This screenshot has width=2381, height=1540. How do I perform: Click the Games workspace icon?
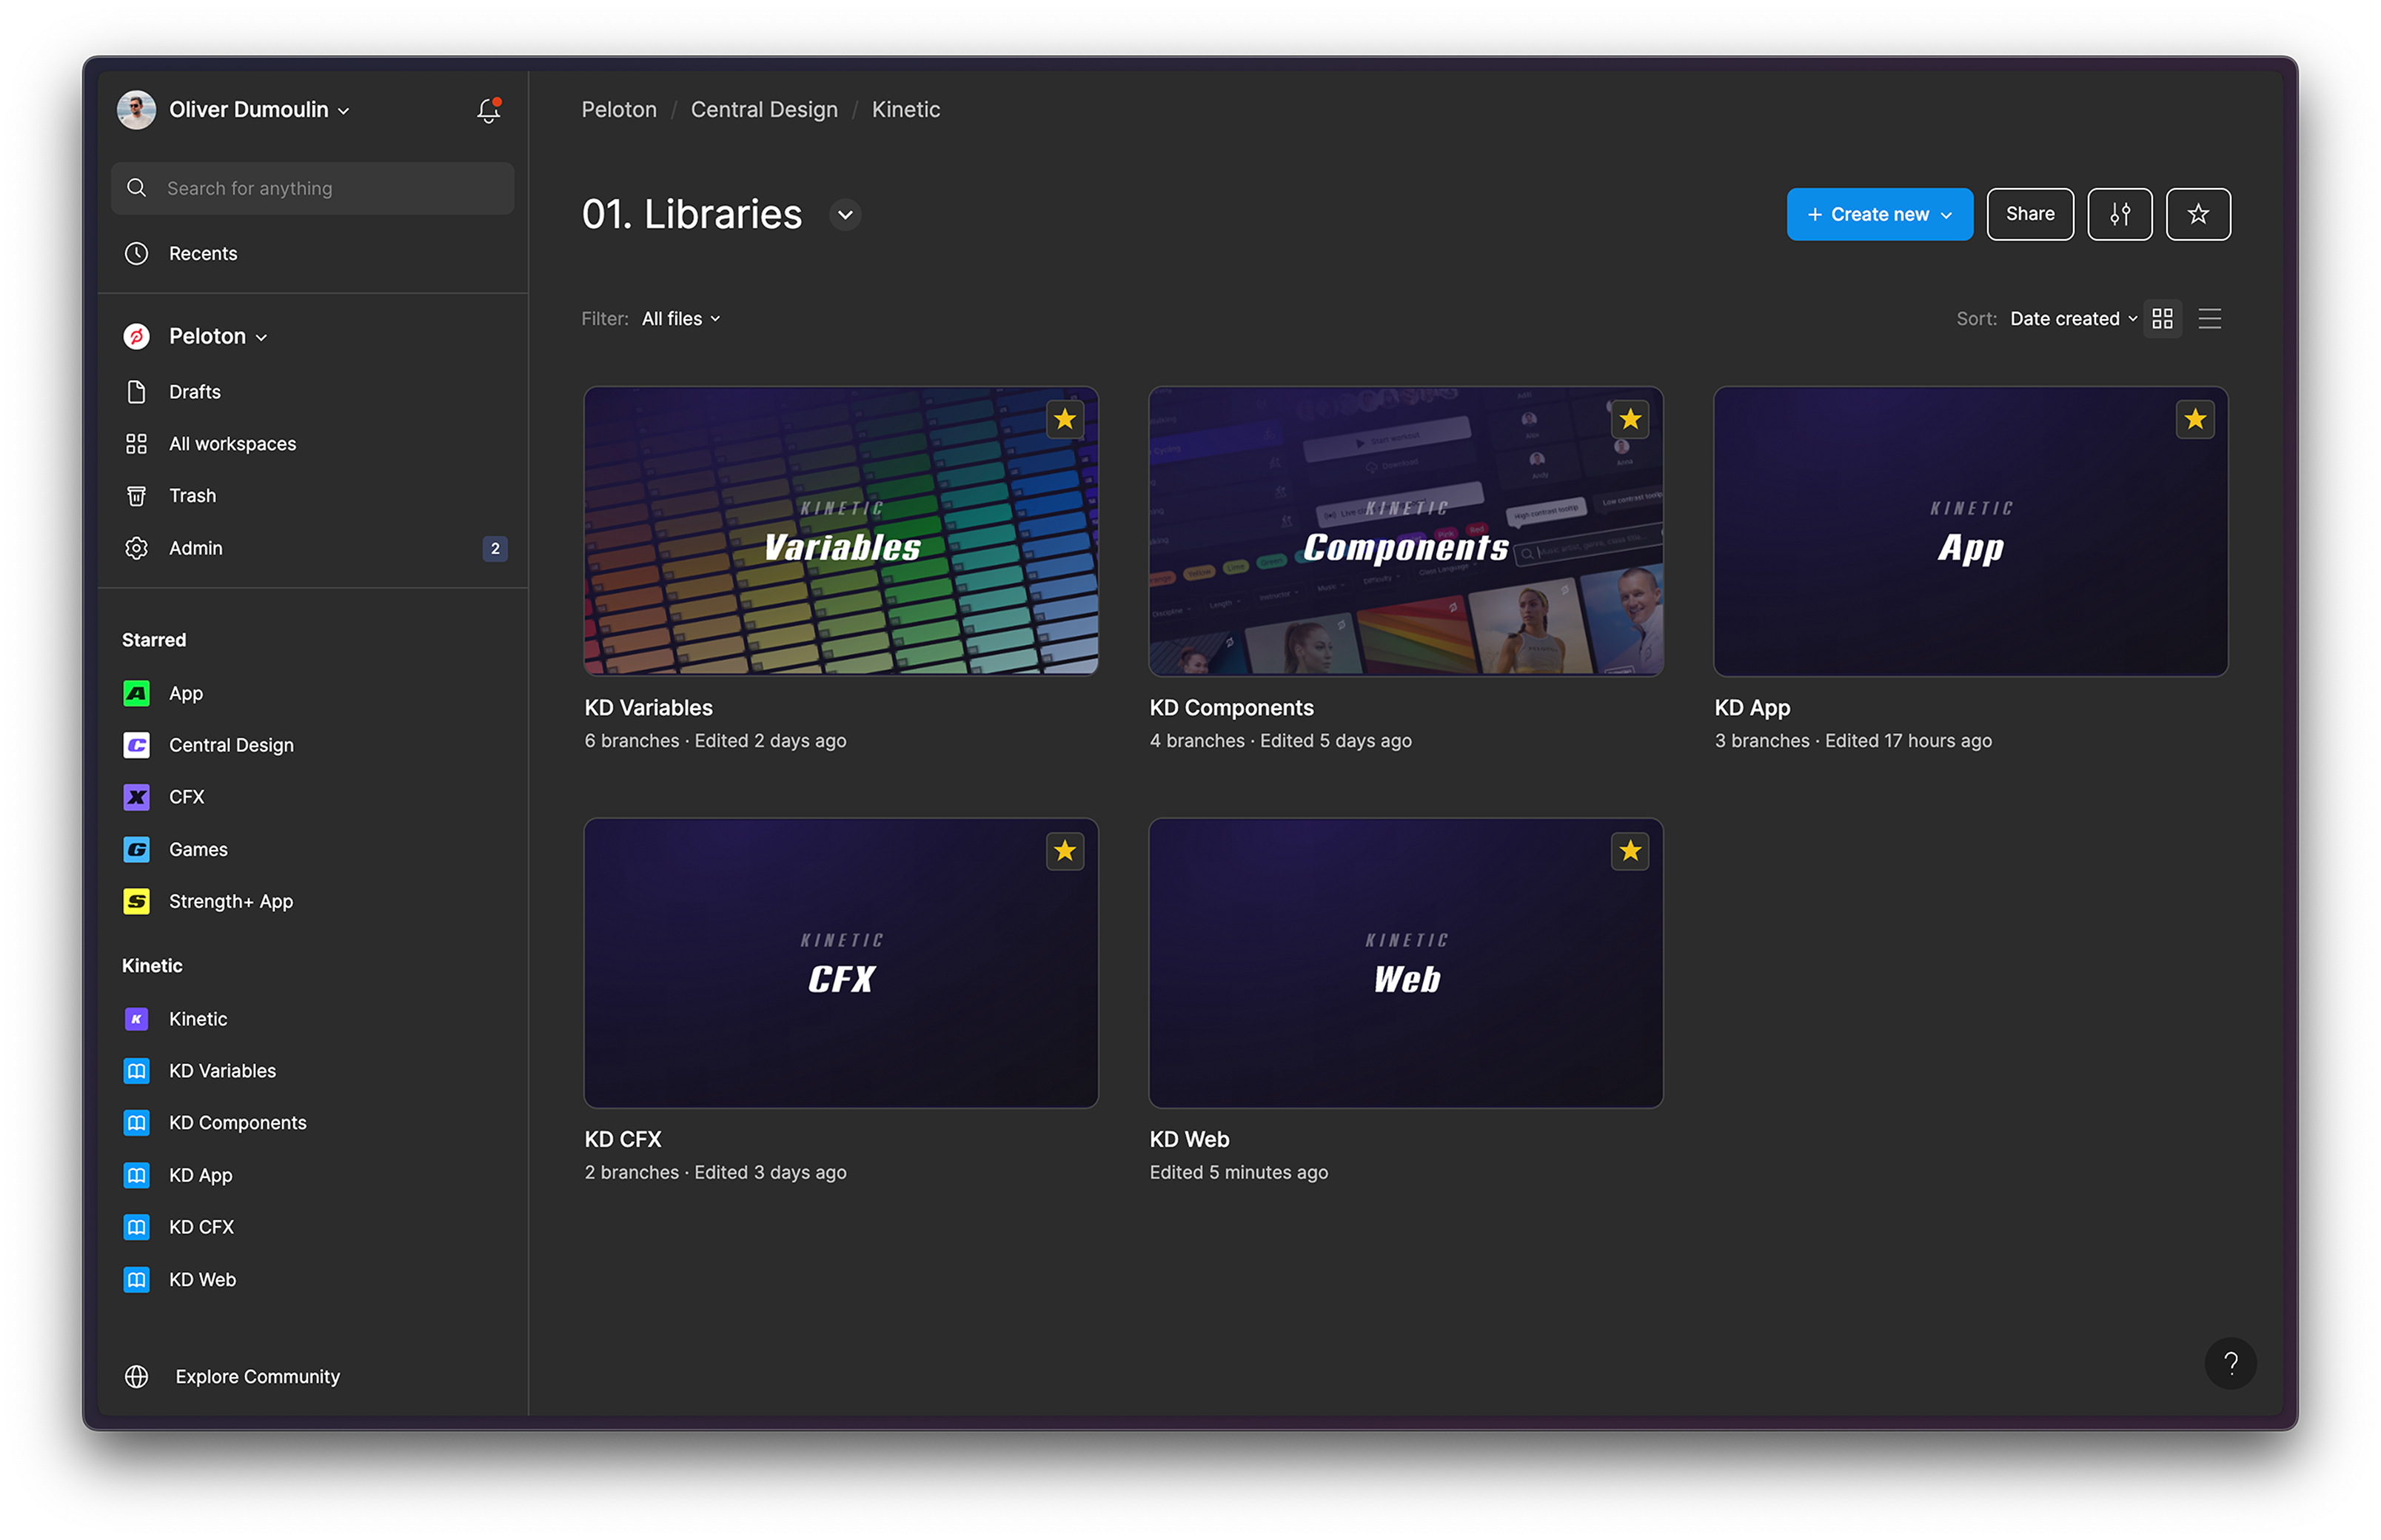(x=137, y=849)
